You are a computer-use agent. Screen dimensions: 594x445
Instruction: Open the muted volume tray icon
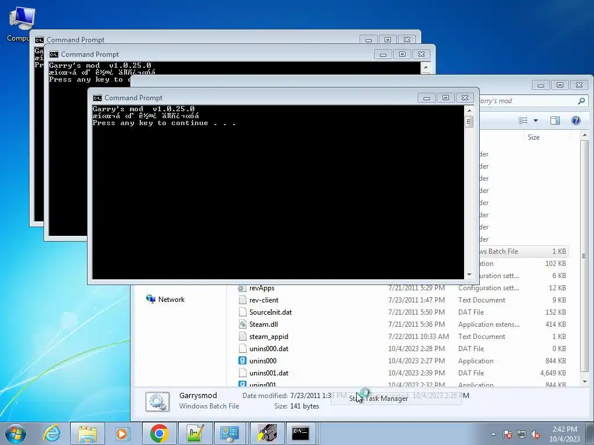click(x=535, y=434)
